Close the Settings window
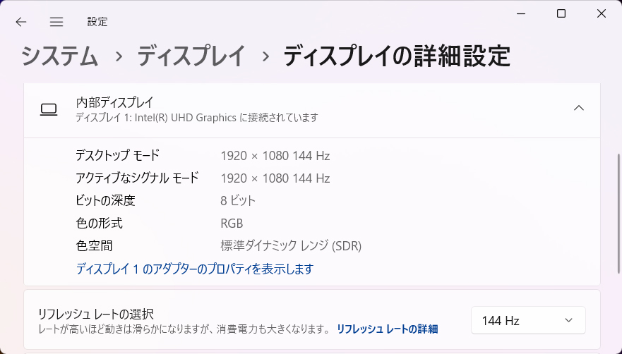 602,14
